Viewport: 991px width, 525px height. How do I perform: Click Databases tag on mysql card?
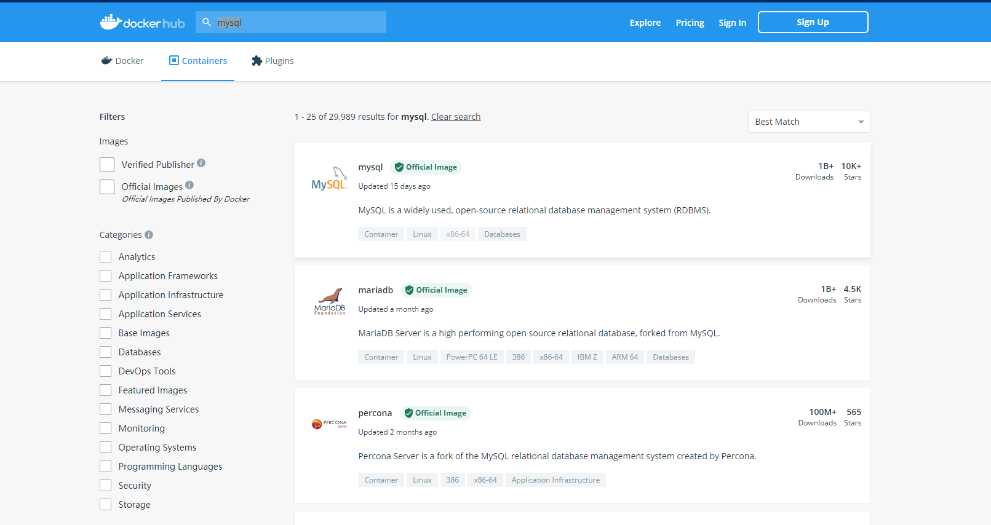click(x=502, y=234)
